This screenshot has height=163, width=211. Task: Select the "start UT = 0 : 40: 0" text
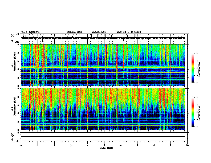tap(129, 32)
